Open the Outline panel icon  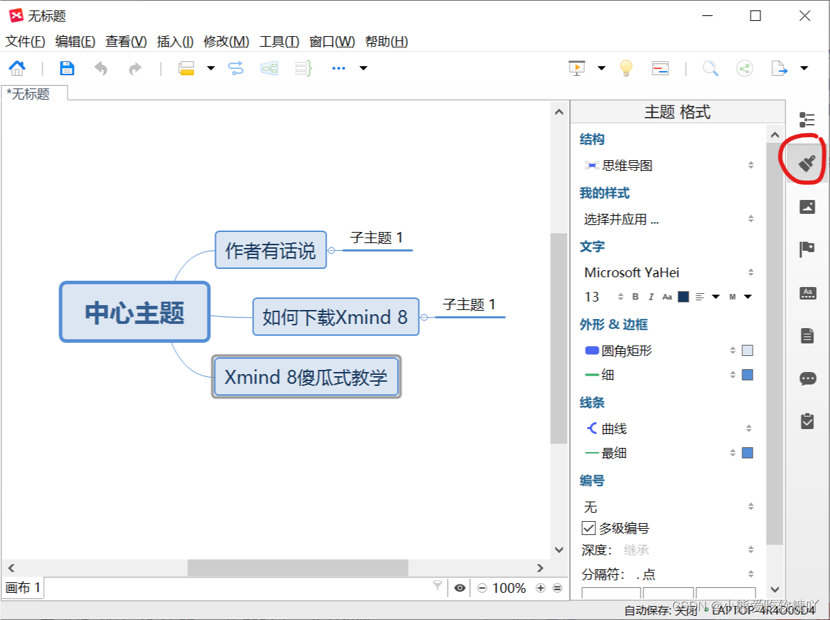pyautogui.click(x=807, y=120)
